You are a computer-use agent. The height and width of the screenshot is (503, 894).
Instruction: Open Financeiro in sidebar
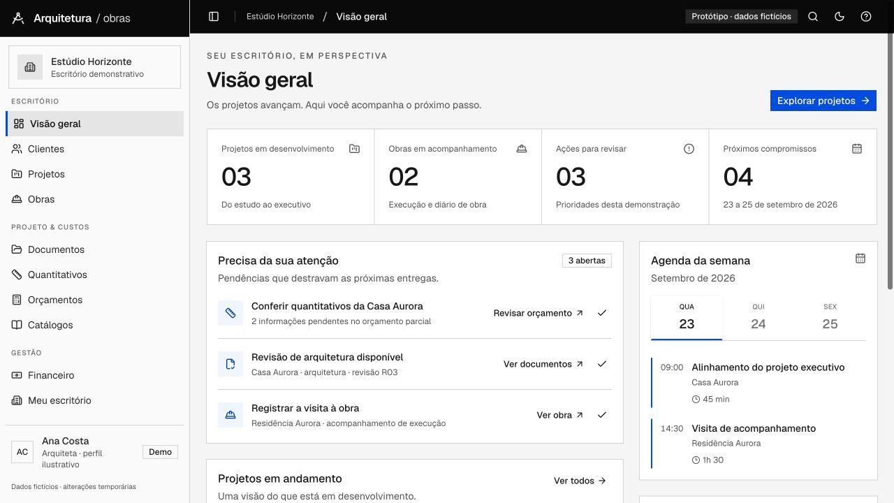coord(94,375)
